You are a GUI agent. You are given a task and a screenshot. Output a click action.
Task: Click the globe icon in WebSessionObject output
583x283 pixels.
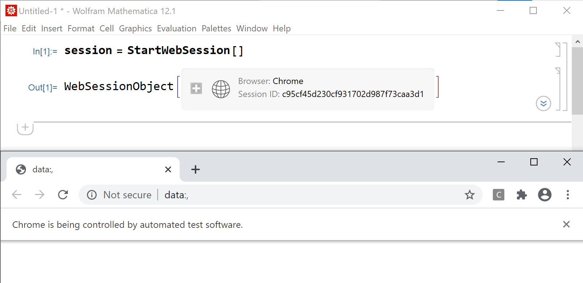point(221,89)
